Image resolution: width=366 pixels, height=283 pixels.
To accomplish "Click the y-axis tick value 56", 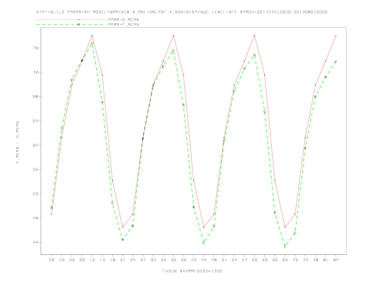I will (35, 170).
